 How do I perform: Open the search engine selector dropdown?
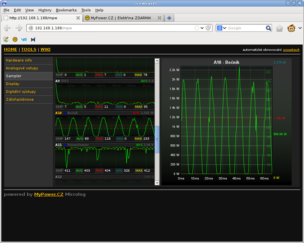[222, 28]
